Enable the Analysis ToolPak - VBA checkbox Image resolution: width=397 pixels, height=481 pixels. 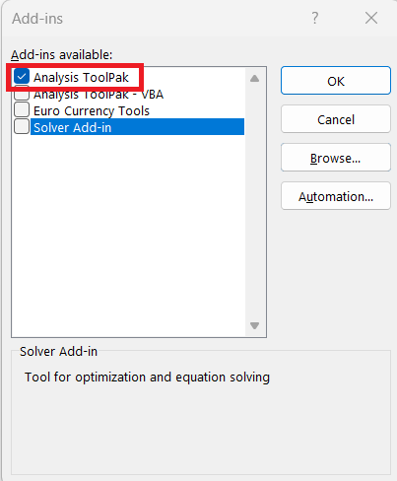click(22, 94)
